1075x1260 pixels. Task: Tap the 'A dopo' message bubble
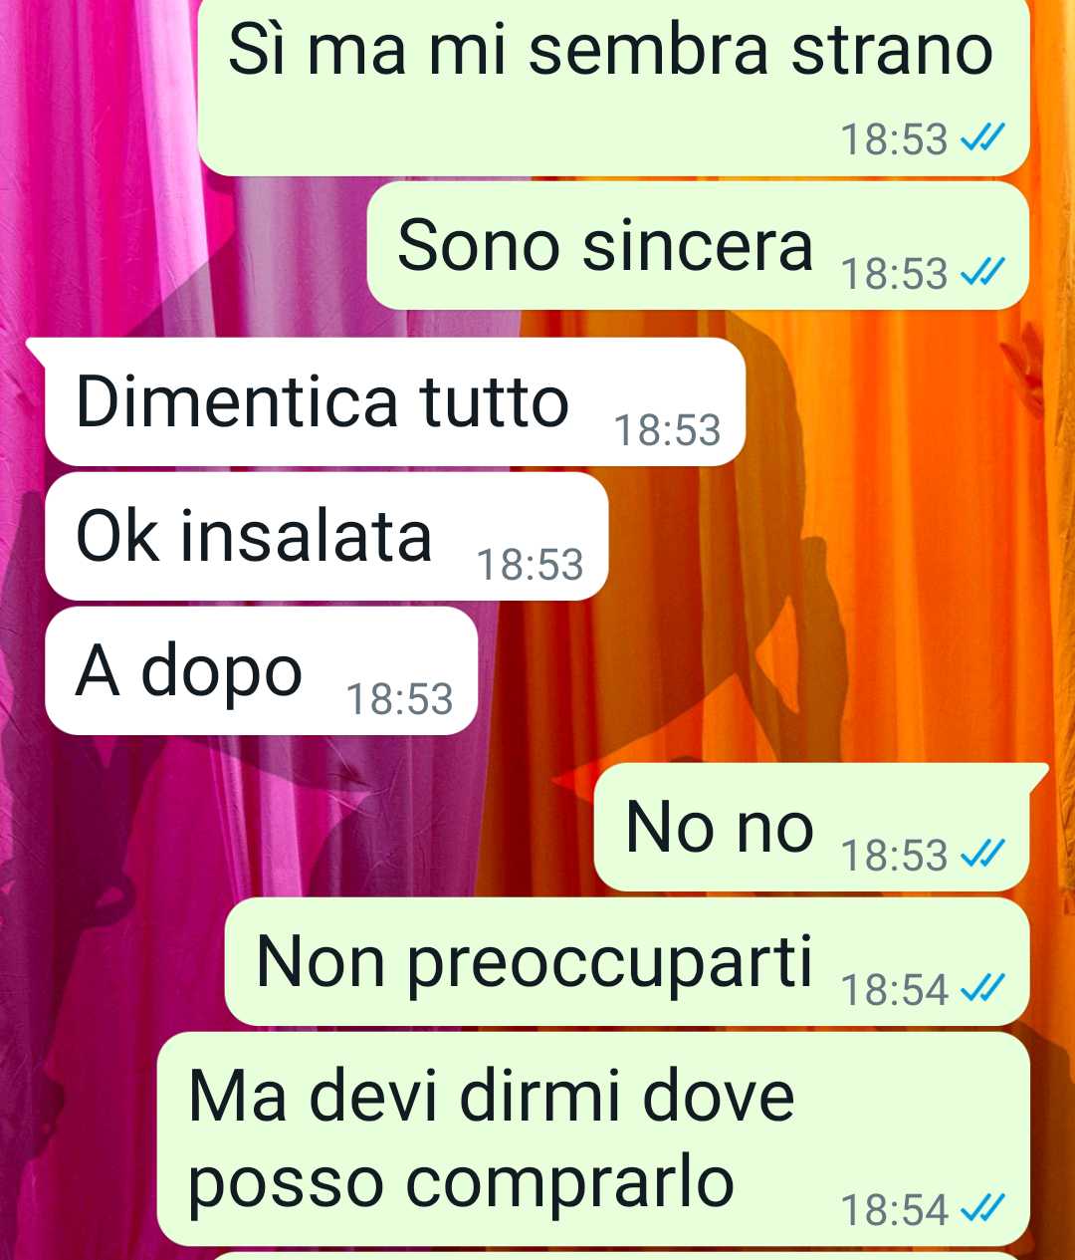(x=261, y=670)
